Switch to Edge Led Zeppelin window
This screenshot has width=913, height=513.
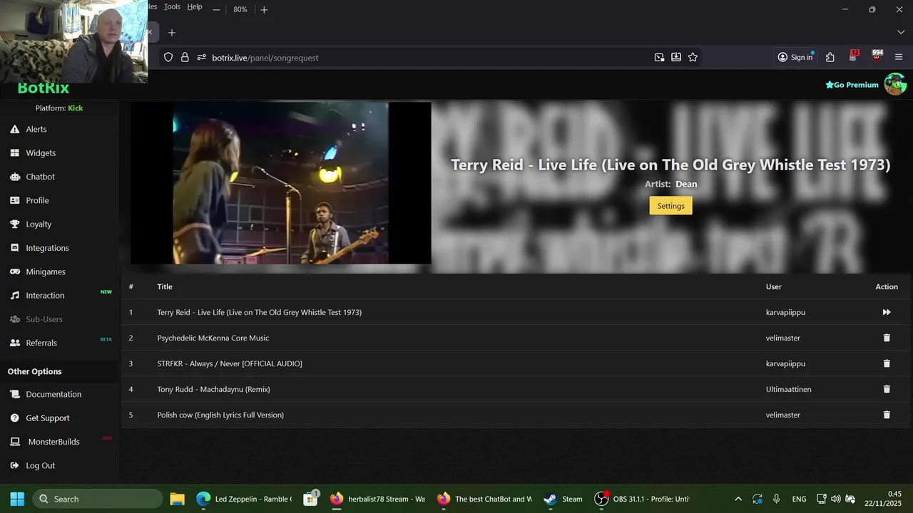pos(244,499)
